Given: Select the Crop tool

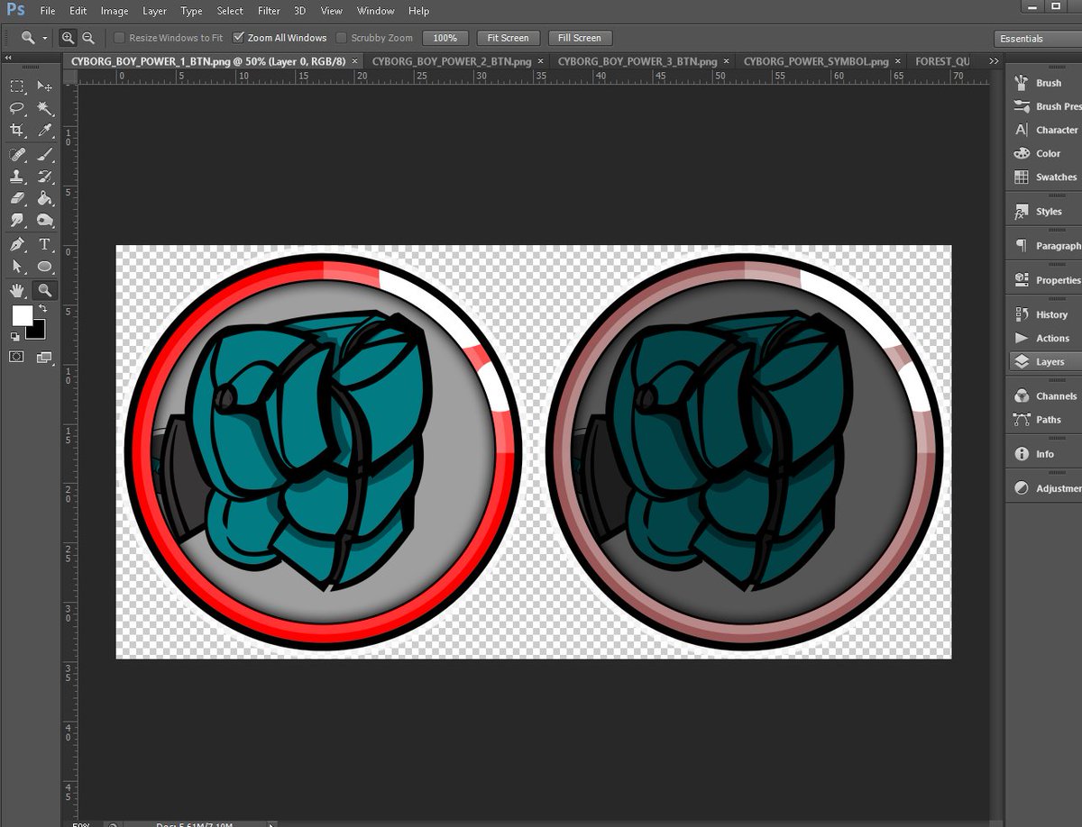Looking at the screenshot, I should 17,131.
